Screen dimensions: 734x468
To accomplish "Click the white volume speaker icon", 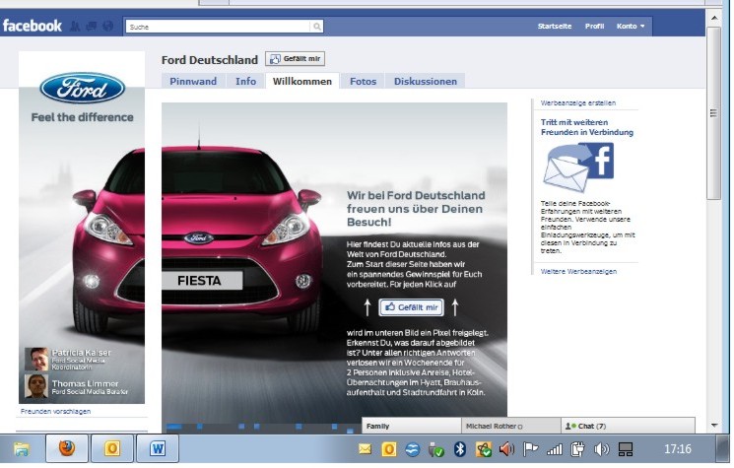I will tap(602, 449).
